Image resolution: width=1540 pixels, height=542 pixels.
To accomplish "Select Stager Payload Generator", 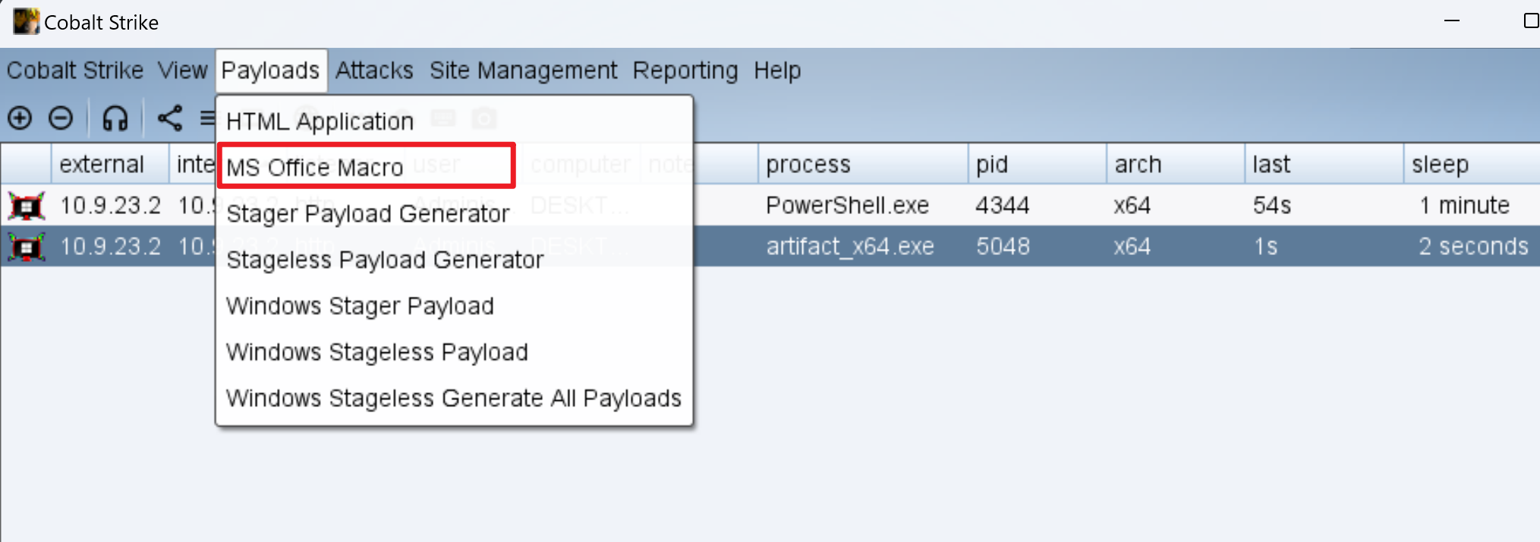I will [x=454, y=213].
